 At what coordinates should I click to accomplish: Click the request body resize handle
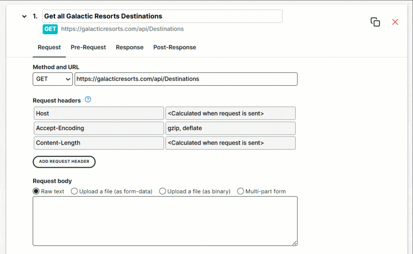[295, 243]
